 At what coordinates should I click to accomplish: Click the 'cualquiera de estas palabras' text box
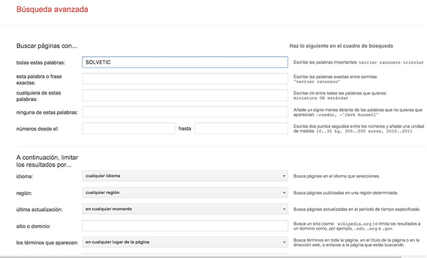(x=185, y=95)
